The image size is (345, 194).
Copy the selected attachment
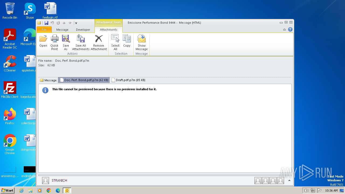pos(127,41)
